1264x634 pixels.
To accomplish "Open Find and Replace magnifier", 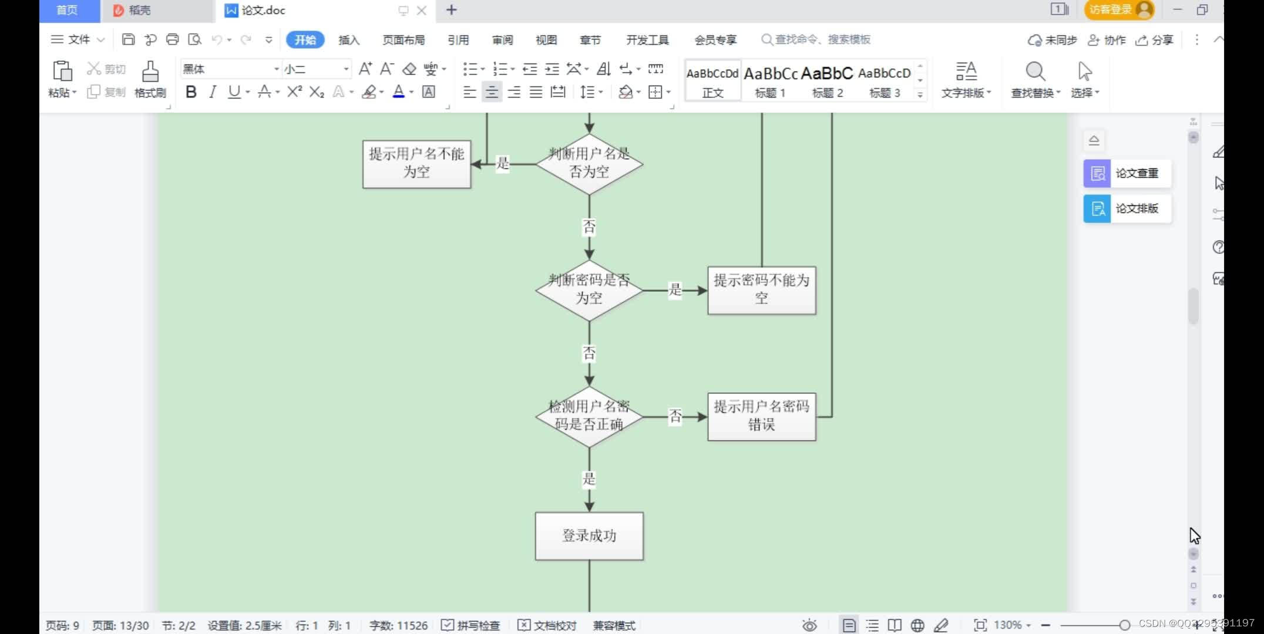I will pyautogui.click(x=1035, y=72).
